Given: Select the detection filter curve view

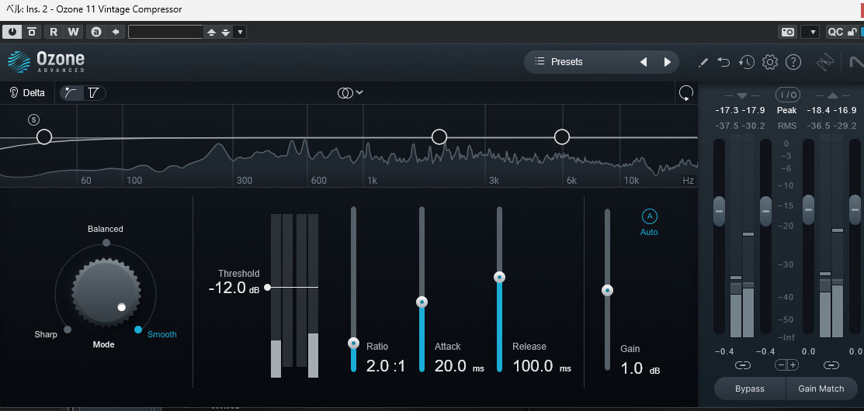Looking at the screenshot, I should coord(71,93).
